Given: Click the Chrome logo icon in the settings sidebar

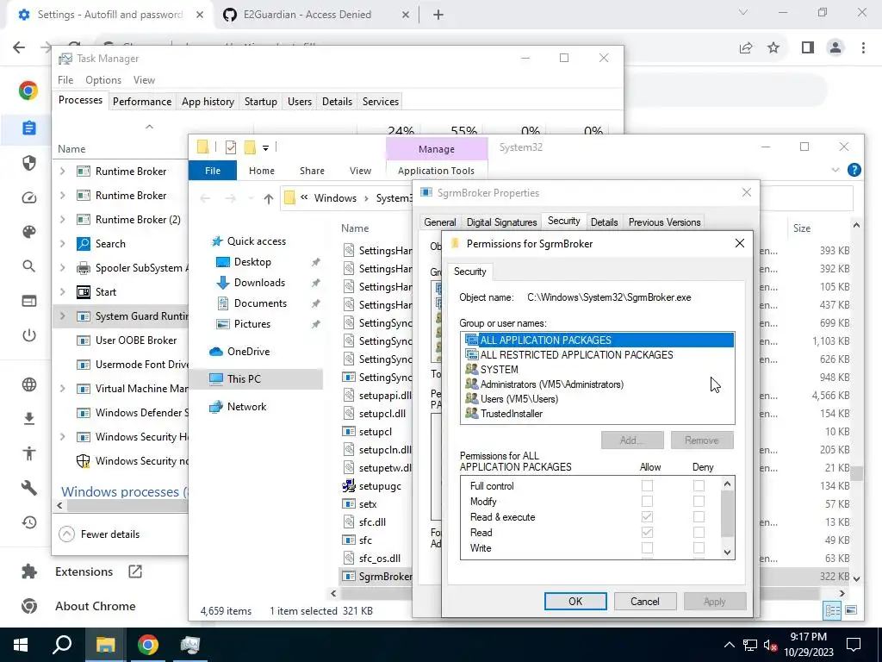Looking at the screenshot, I should (x=28, y=91).
